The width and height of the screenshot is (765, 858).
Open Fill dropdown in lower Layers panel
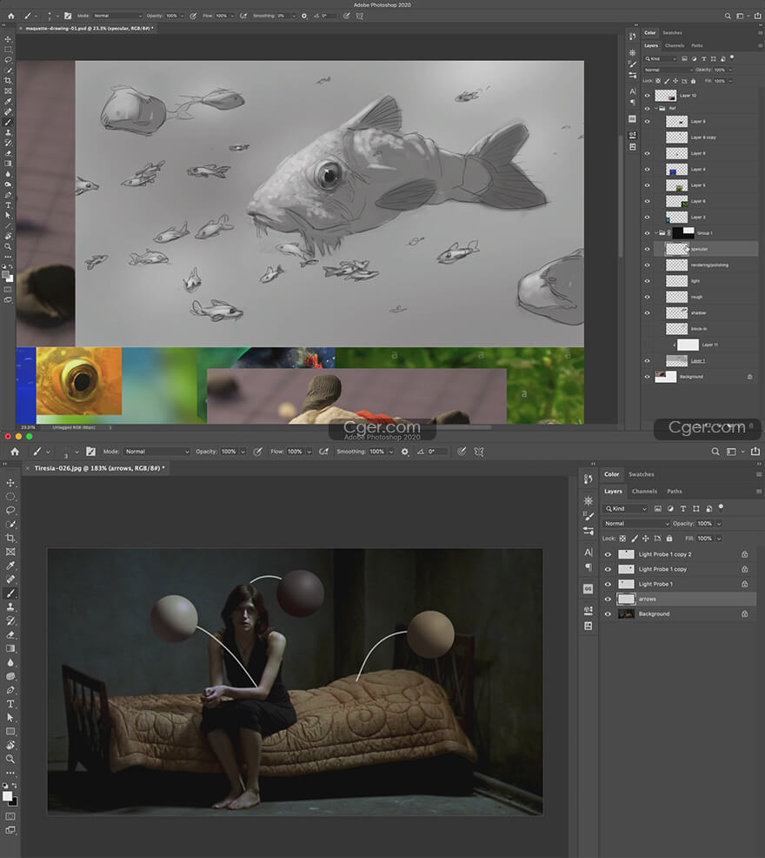719,539
